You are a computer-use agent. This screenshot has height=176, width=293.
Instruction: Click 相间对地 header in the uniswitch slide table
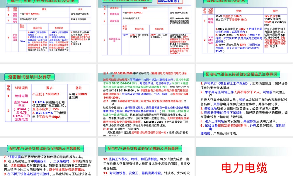pos(139,29)
